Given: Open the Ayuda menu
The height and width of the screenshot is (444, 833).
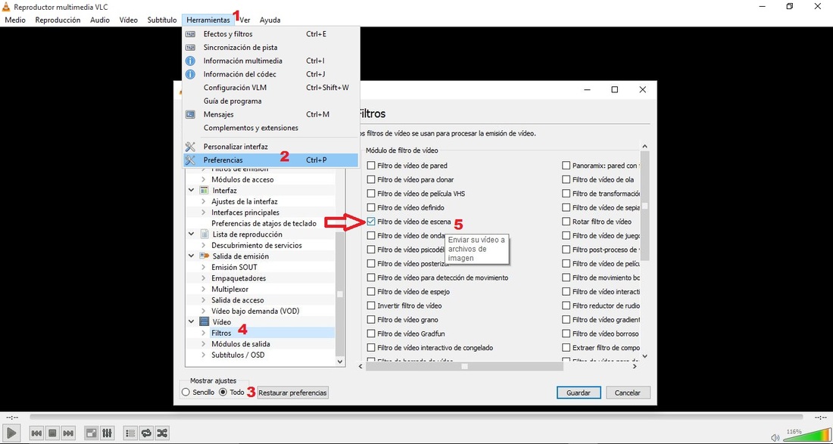Looking at the screenshot, I should click(270, 20).
